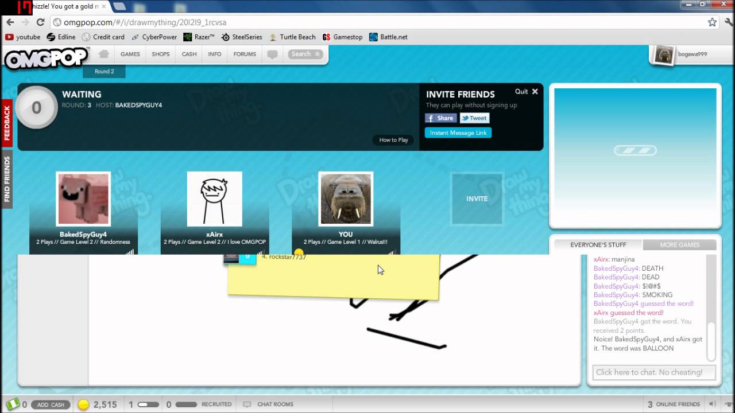Open the SteelSeries bookmark
The height and width of the screenshot is (413, 735).
point(241,37)
